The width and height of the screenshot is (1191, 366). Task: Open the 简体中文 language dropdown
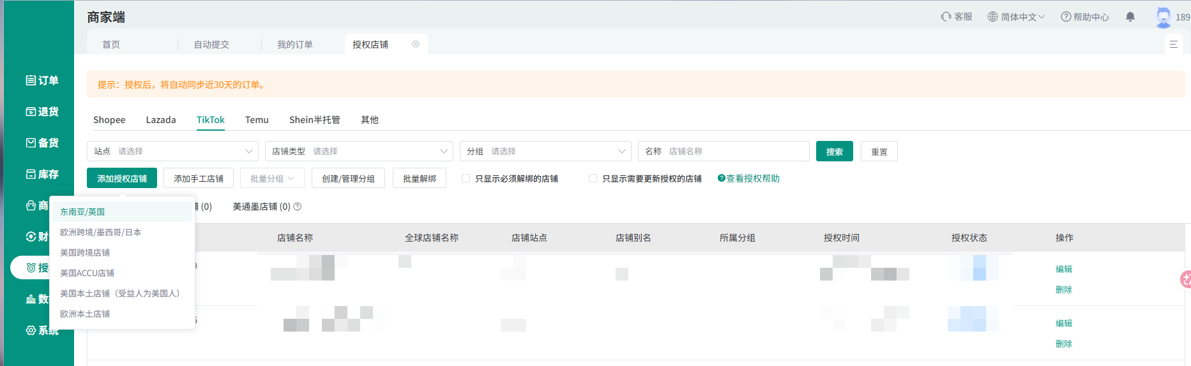pyautogui.click(x=1016, y=17)
